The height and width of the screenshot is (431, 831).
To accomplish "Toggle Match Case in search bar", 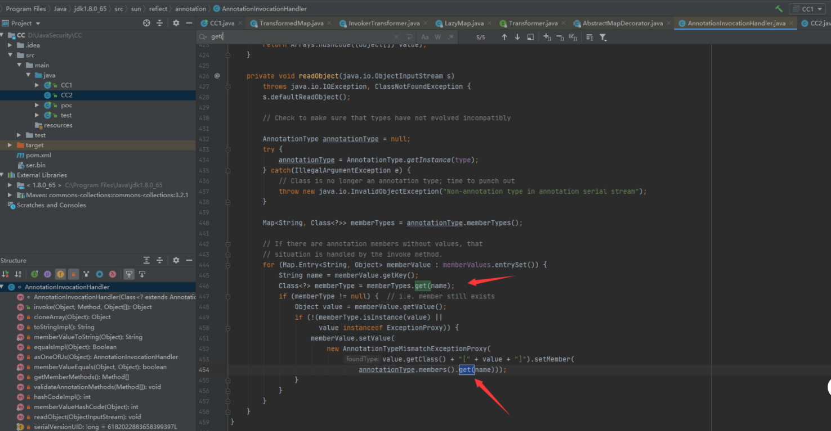I will 425,37.
